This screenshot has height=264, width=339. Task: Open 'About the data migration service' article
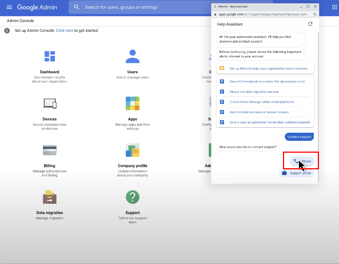(x=254, y=92)
